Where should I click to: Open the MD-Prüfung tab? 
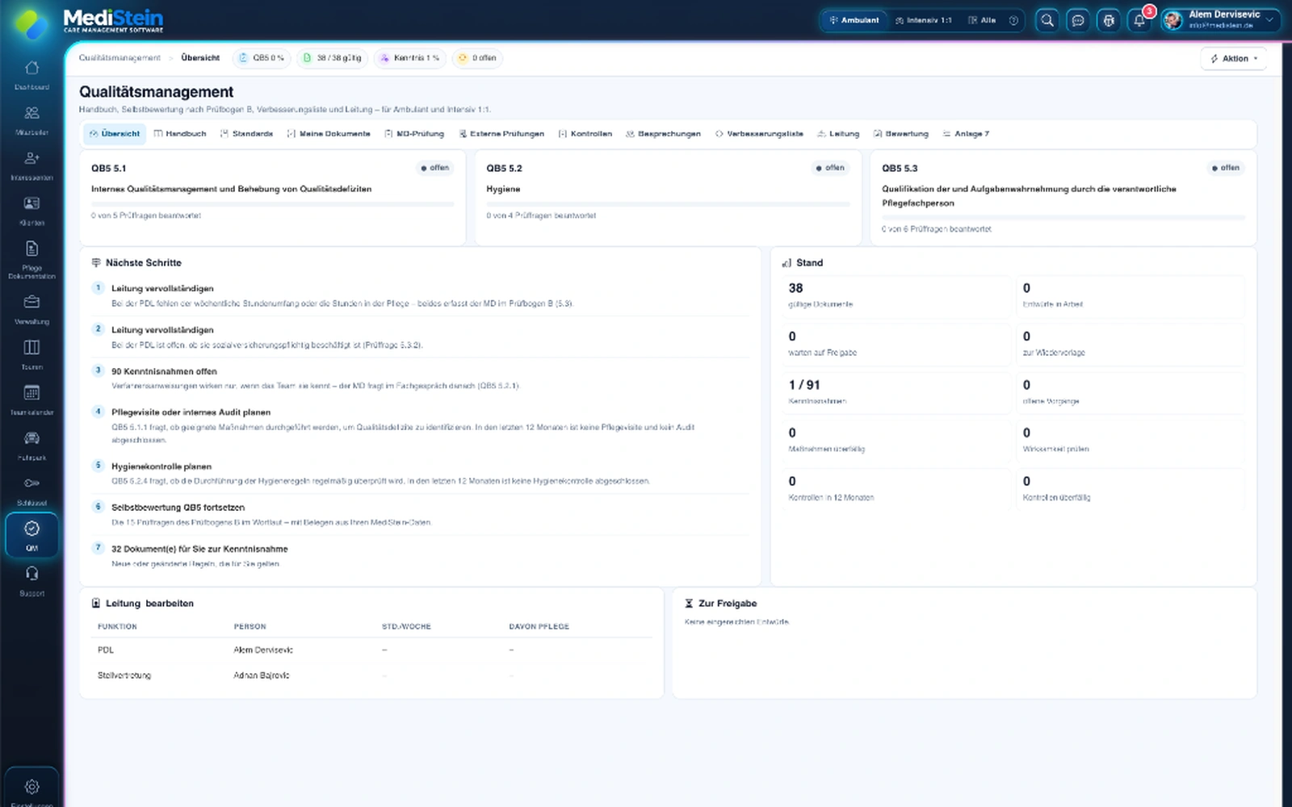click(x=414, y=134)
